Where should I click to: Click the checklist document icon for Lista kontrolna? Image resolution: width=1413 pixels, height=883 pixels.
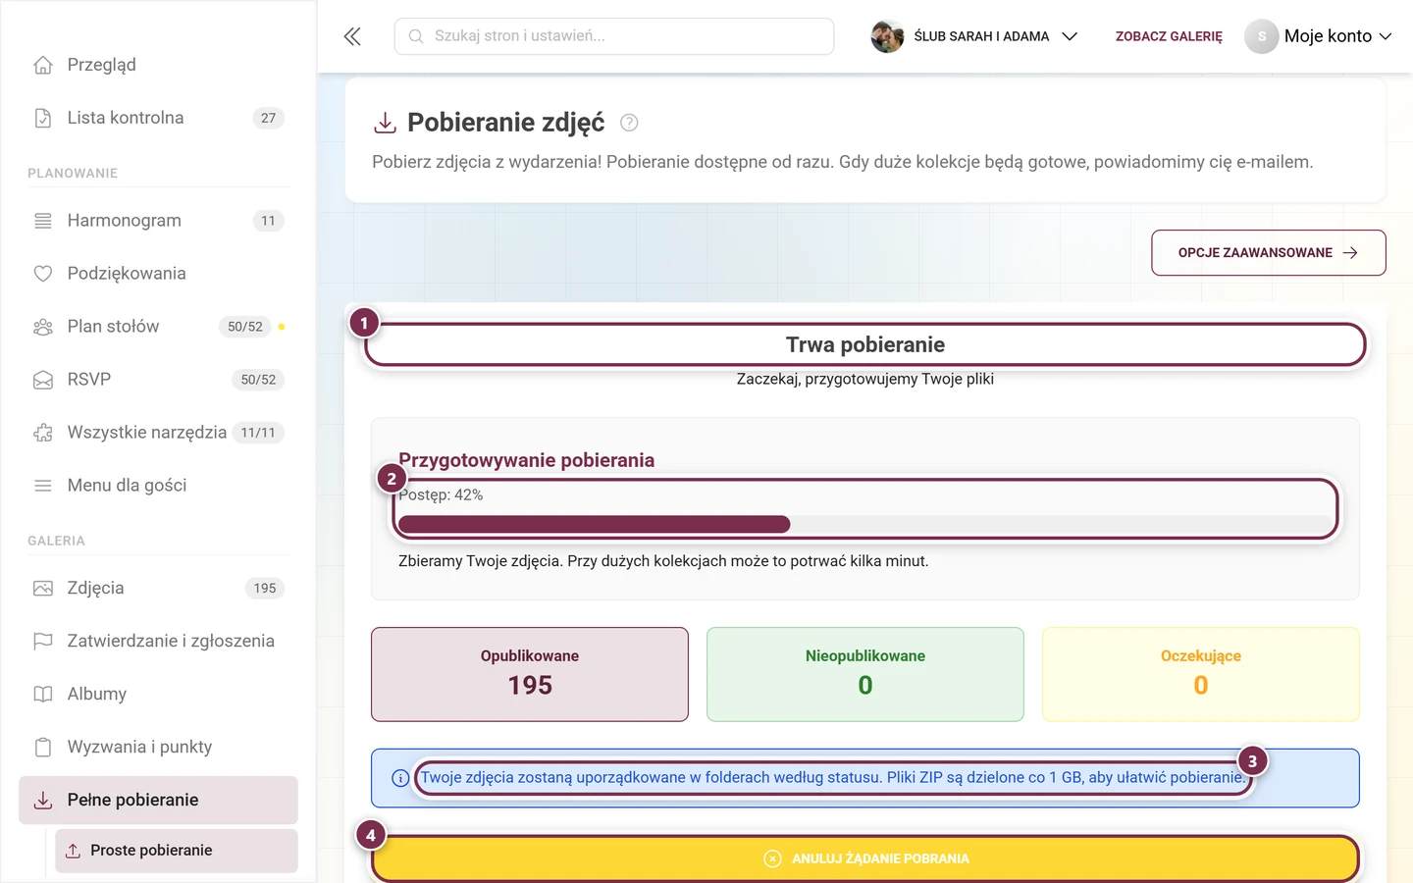[x=43, y=118]
